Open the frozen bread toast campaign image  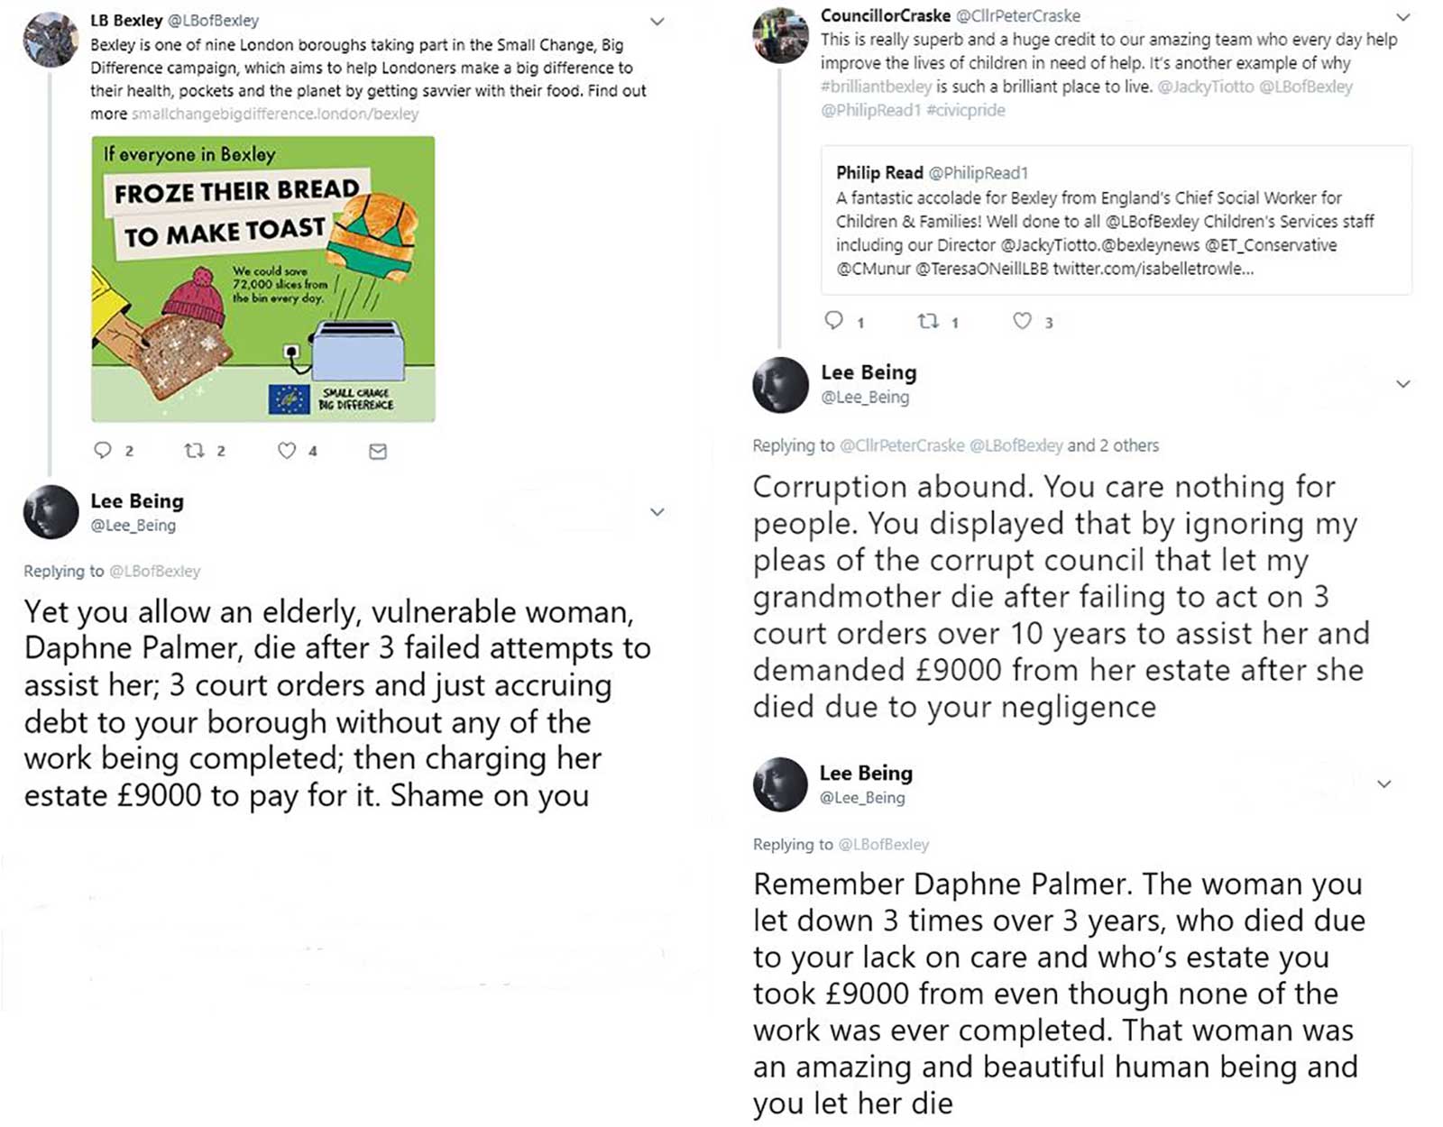point(262,279)
